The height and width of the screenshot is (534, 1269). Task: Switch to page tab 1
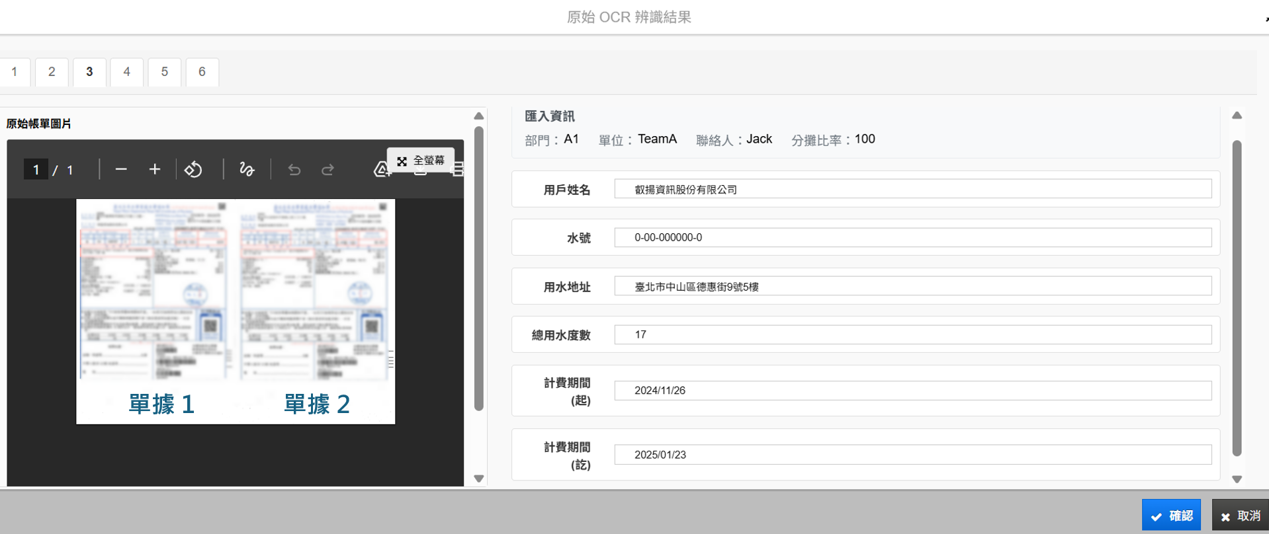[15, 72]
